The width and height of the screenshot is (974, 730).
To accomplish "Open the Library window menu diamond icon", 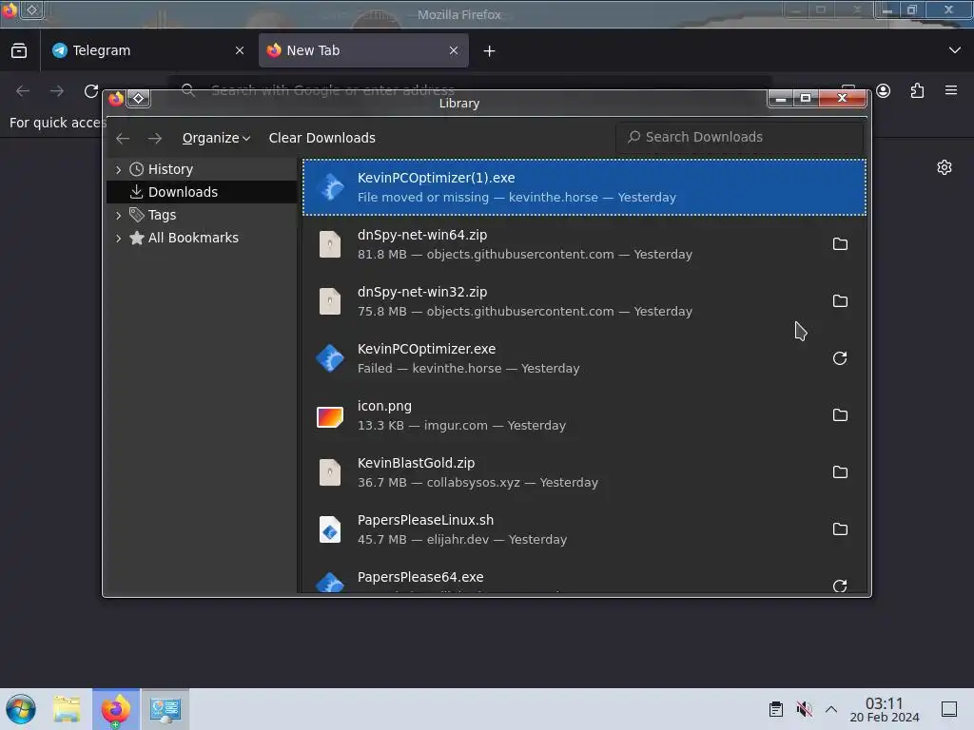I will pos(139,98).
